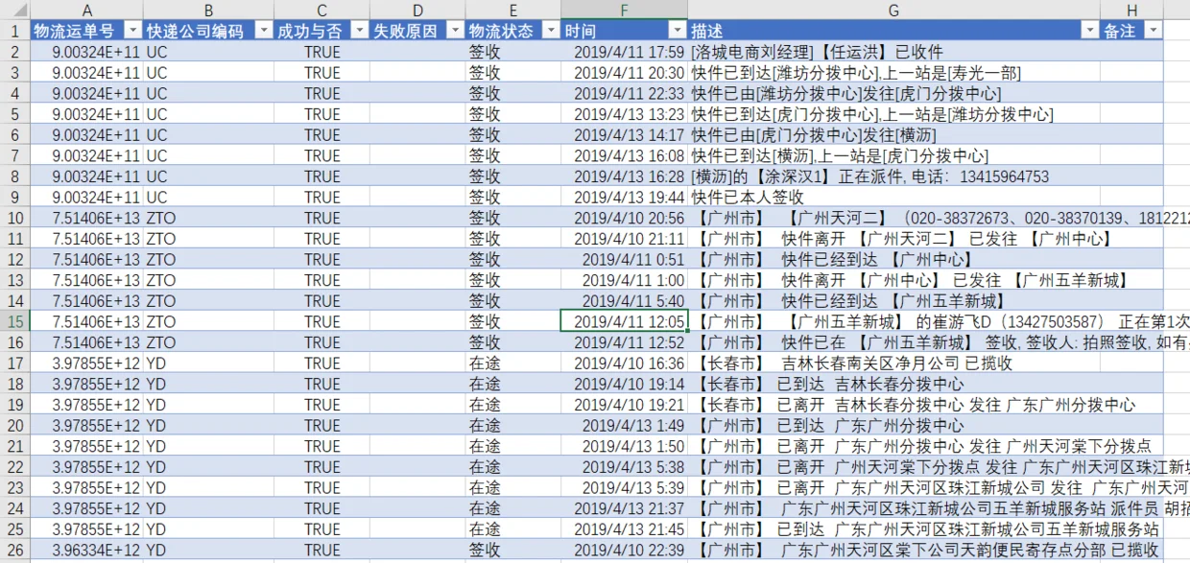Click the selected cell '2019/4/11 12:05'
The height and width of the screenshot is (563, 1190).
[x=625, y=321]
